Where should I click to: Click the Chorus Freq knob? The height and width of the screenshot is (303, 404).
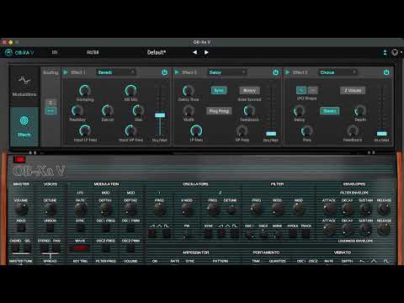pyautogui.click(x=307, y=130)
